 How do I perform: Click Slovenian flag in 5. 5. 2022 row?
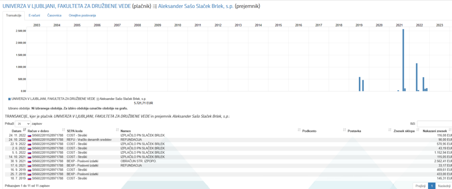30,152
